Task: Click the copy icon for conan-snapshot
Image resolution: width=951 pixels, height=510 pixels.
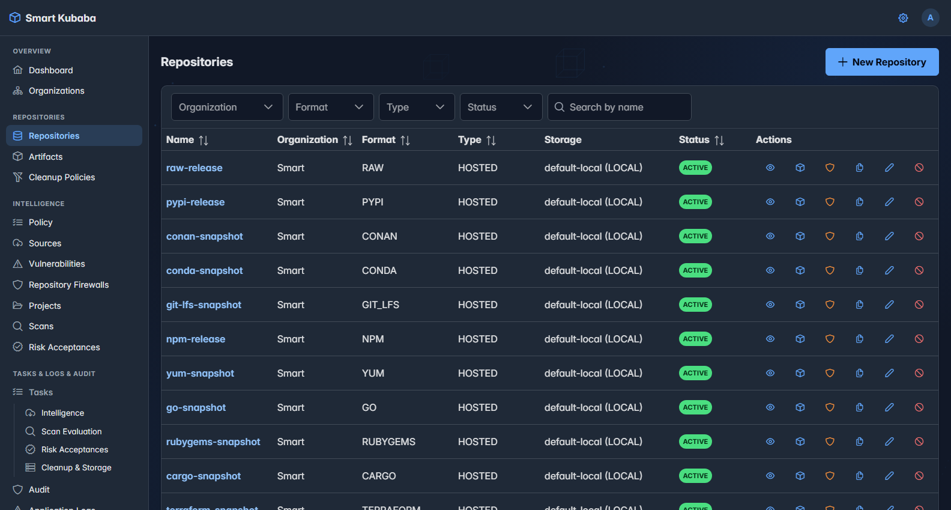Action: coord(860,236)
